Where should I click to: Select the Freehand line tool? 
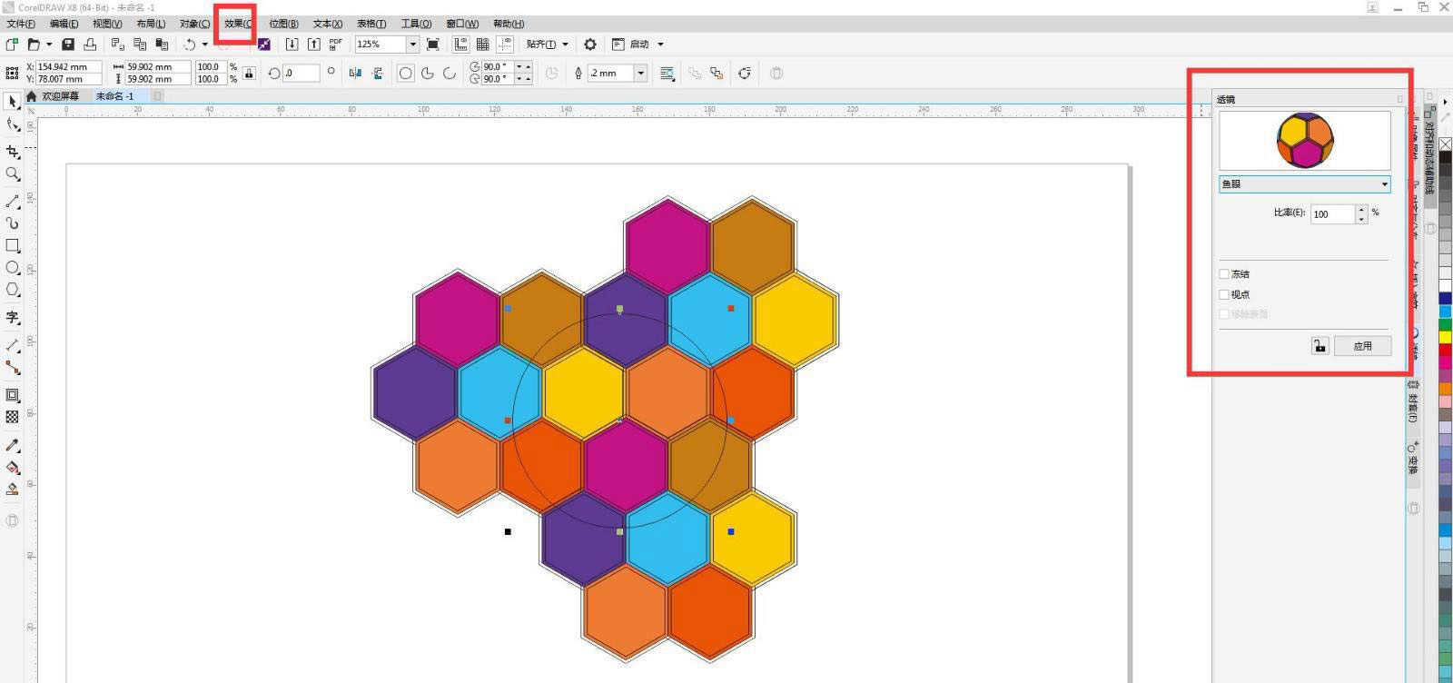(x=13, y=201)
